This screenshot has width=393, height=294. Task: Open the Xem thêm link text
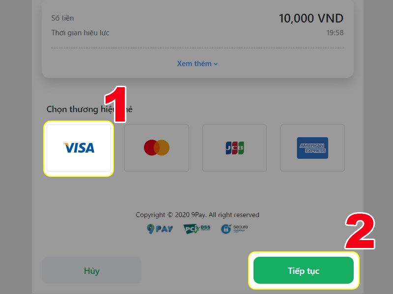(x=194, y=64)
